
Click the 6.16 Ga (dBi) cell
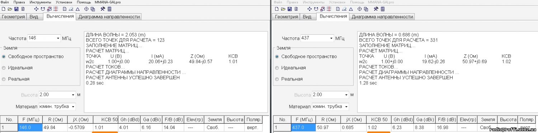151,127
